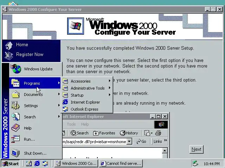This screenshot has width=225, height=168.
Task: Choose Shut Down... text from the Start menu
Action: coord(35,153)
